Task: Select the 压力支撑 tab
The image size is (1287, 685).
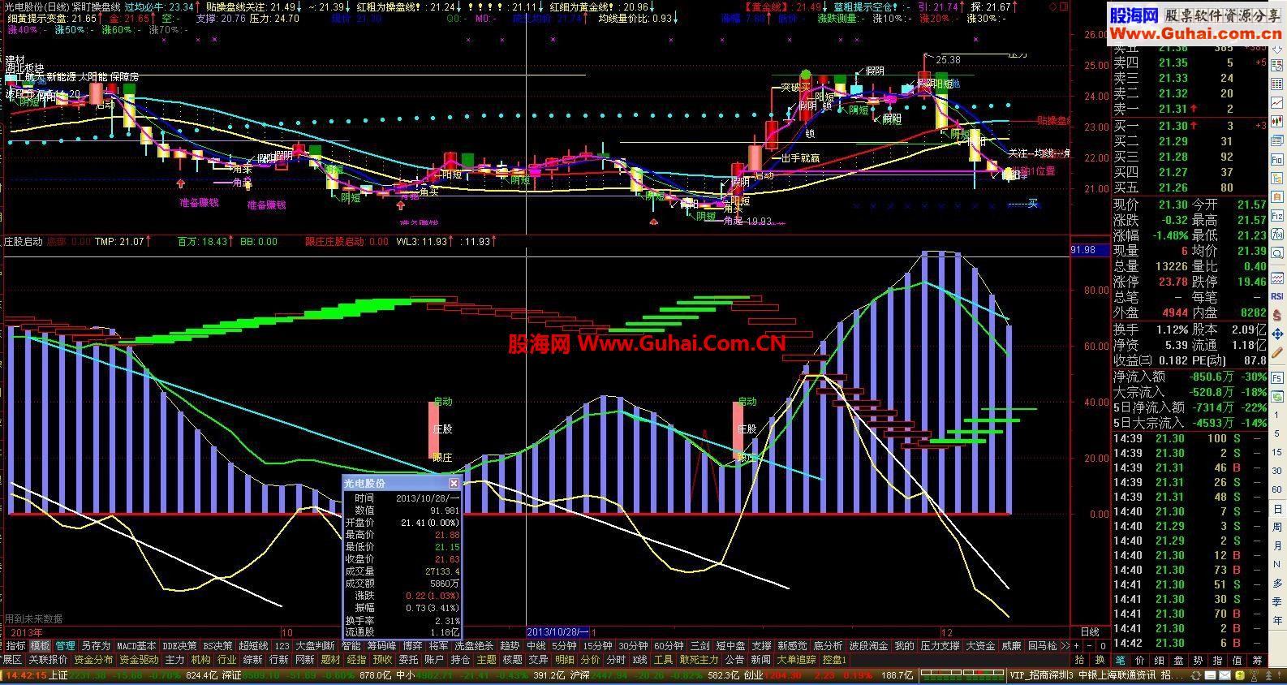Action: pos(940,646)
